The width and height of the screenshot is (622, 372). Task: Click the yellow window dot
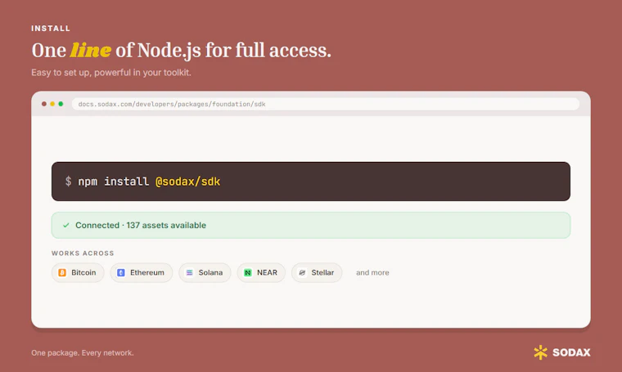[52, 104]
